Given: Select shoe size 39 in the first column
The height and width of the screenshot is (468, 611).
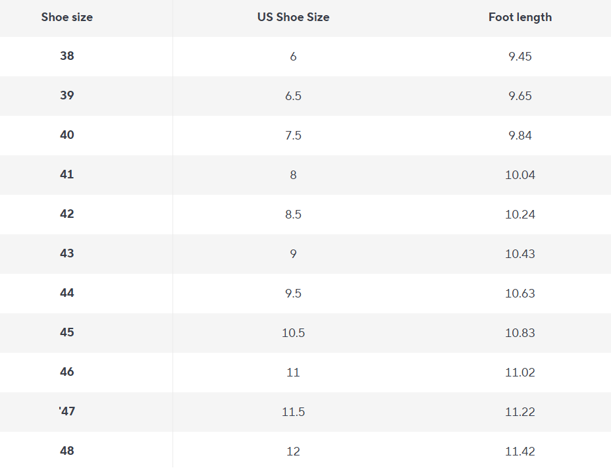Looking at the screenshot, I should (x=66, y=95).
